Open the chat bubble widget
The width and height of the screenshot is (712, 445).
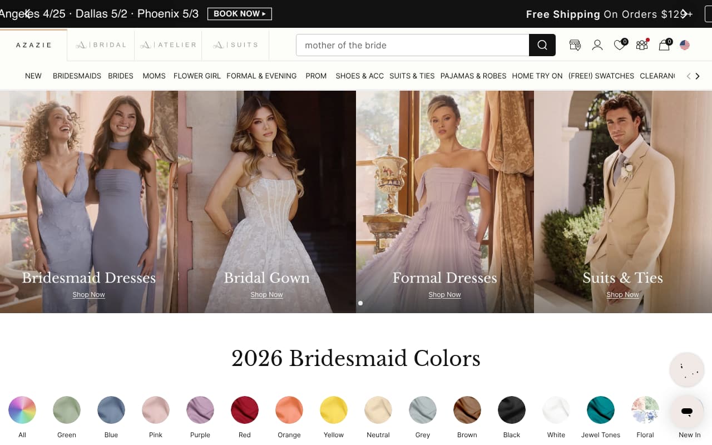pos(687,412)
